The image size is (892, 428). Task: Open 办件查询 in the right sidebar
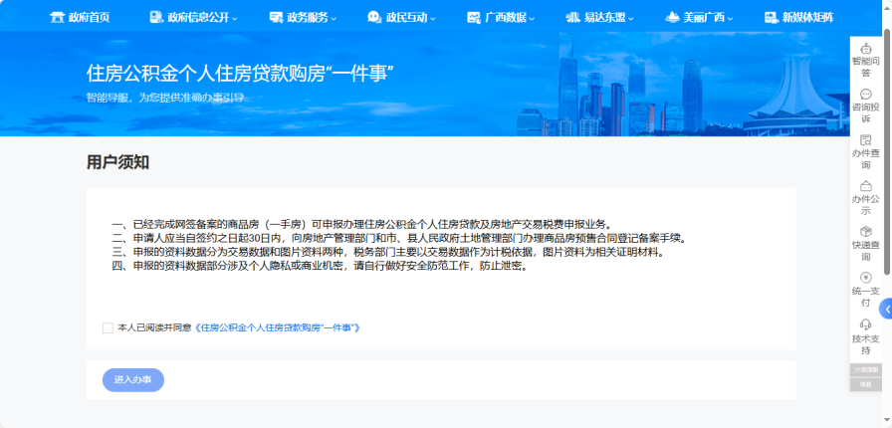[x=865, y=141]
